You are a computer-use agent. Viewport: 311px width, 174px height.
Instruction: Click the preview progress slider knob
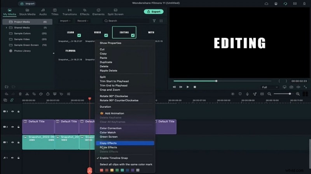(217, 81)
